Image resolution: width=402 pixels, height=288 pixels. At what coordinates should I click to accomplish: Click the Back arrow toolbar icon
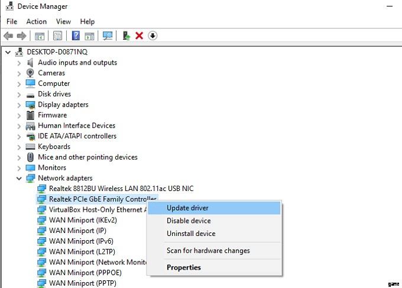[x=8, y=36]
